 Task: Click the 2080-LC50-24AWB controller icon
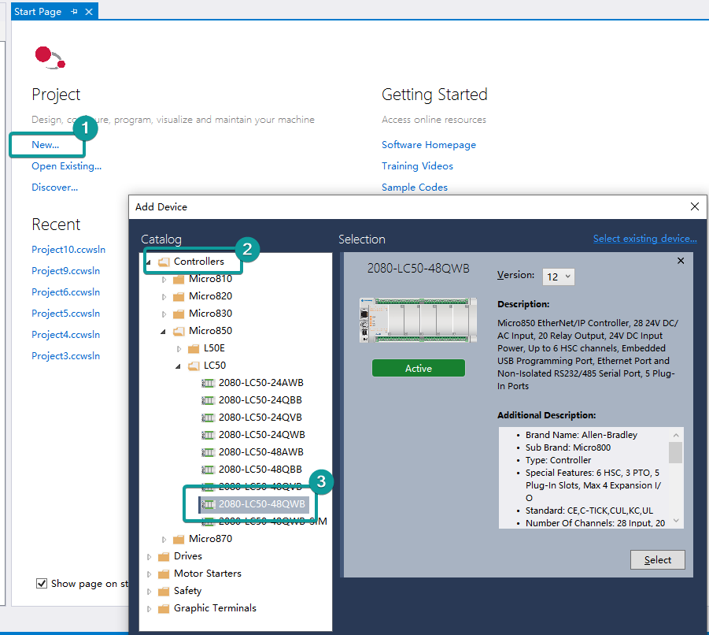click(x=209, y=383)
